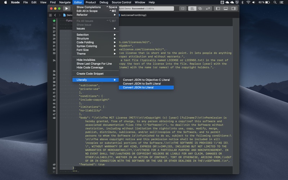The width and height of the screenshot is (288, 180).
Task: Open the Navigate menu
Action: 65,2
